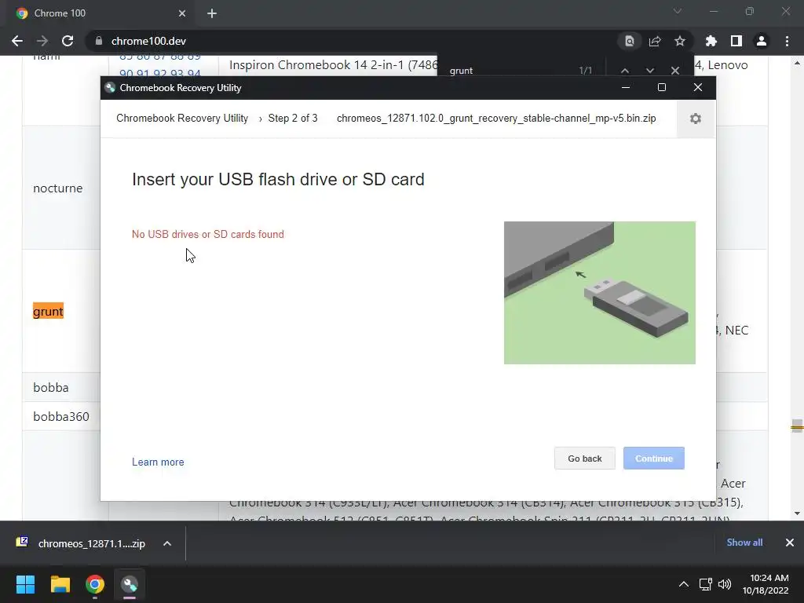Click 'nocturne' cell in webpage table
The height and width of the screenshot is (603, 804).
pyautogui.click(x=58, y=188)
